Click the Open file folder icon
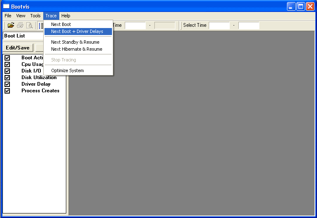 (11, 25)
